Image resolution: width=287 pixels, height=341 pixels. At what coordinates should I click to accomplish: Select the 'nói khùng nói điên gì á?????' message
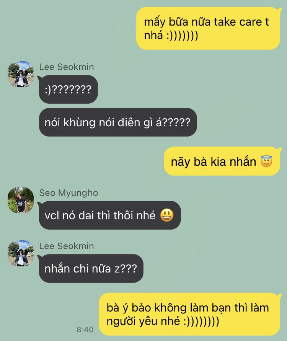click(118, 122)
